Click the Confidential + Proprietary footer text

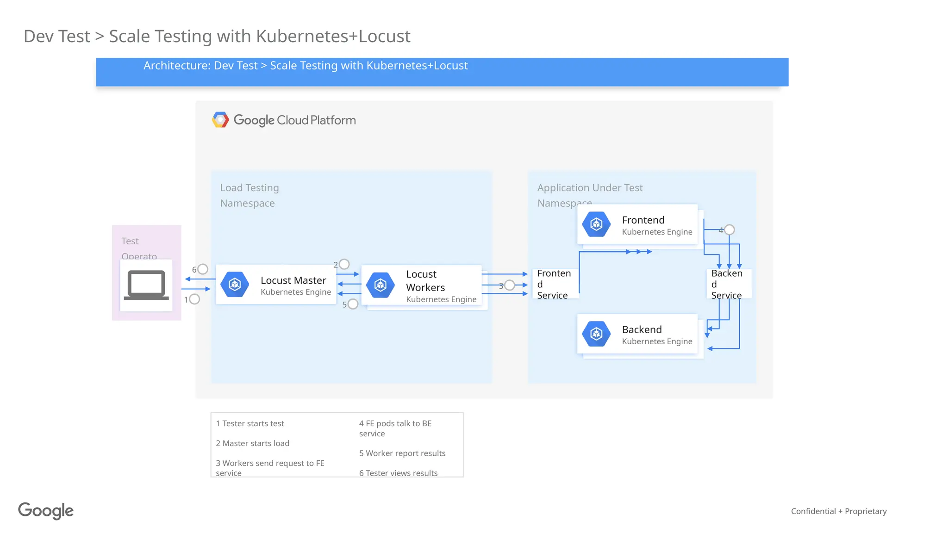click(839, 511)
